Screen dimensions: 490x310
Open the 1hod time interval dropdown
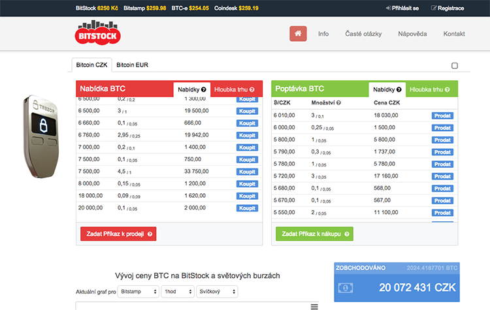tap(176, 292)
